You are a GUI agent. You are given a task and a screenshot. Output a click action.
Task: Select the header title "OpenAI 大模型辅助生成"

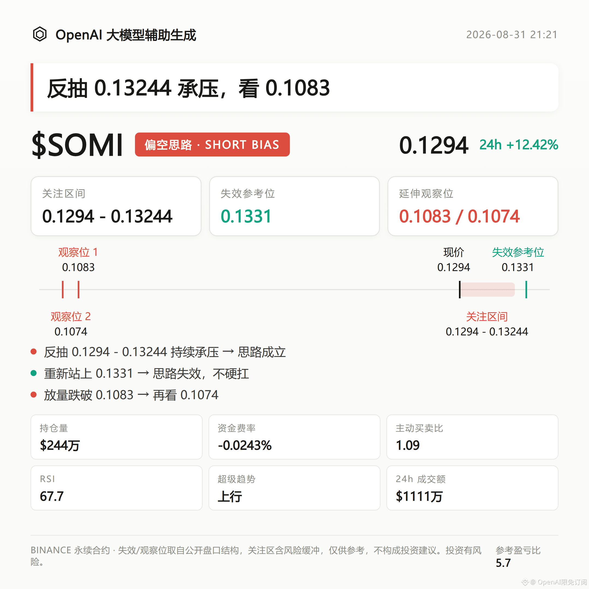click(126, 35)
